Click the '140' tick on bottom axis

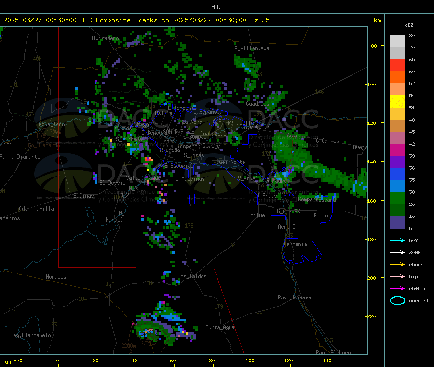[x=327, y=360]
